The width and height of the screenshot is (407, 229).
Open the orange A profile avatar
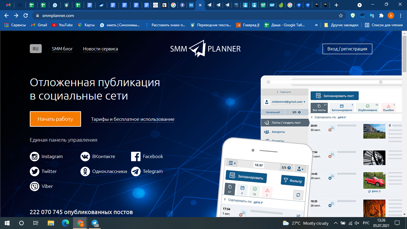391,16
